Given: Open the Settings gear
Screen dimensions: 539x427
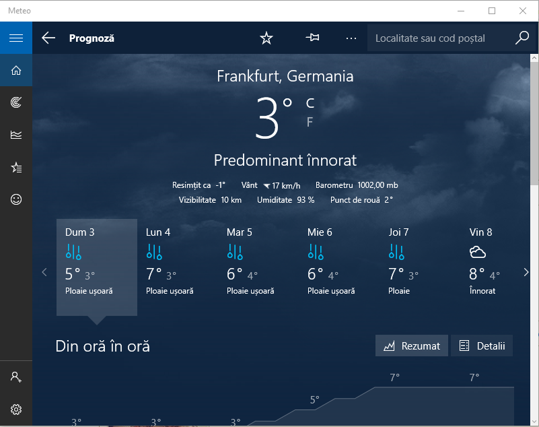Looking at the screenshot, I should (16, 409).
